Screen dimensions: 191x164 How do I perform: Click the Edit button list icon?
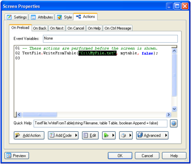86,135
